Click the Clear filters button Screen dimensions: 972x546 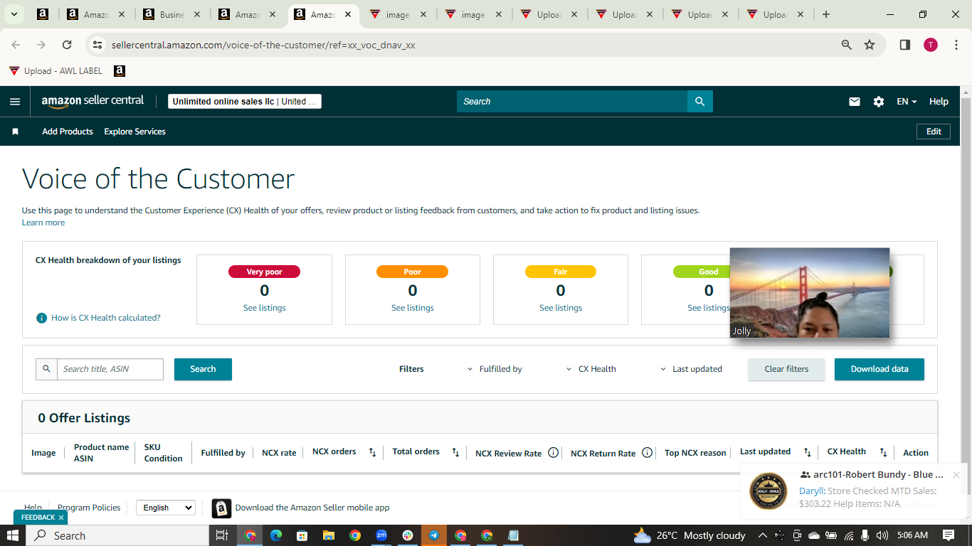click(x=786, y=369)
